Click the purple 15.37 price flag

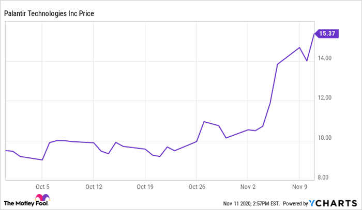327,34
